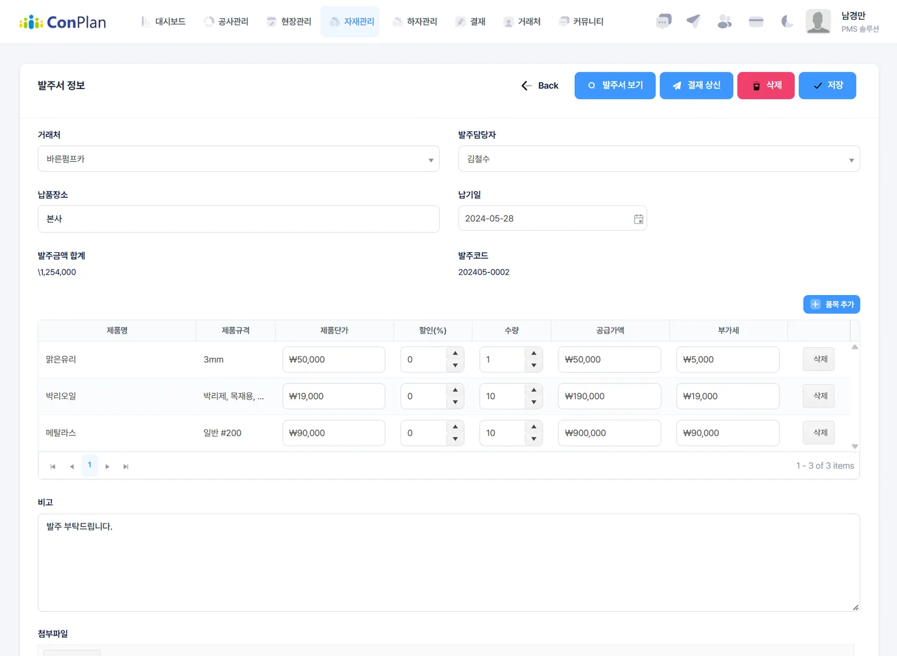Go to next page of items grid
Image resolution: width=897 pixels, height=656 pixels.
(x=107, y=466)
